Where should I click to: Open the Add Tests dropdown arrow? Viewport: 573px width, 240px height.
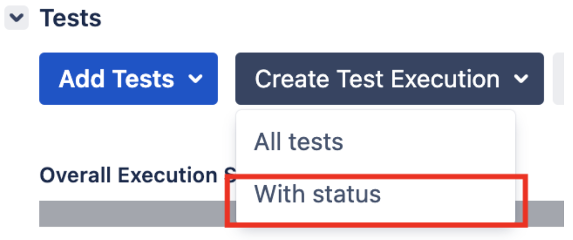click(x=196, y=79)
